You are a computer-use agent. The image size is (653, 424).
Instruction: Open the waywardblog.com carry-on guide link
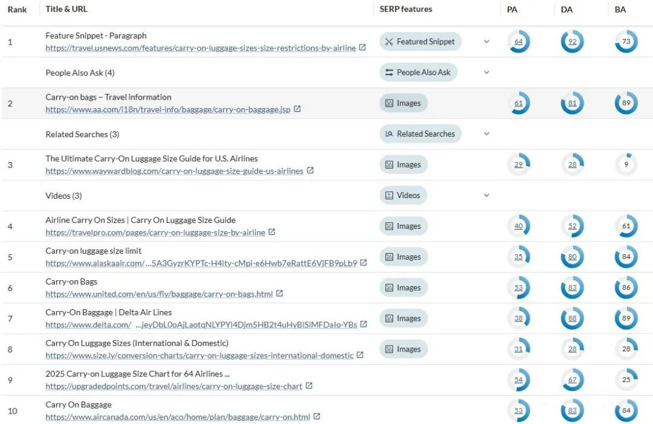174,171
